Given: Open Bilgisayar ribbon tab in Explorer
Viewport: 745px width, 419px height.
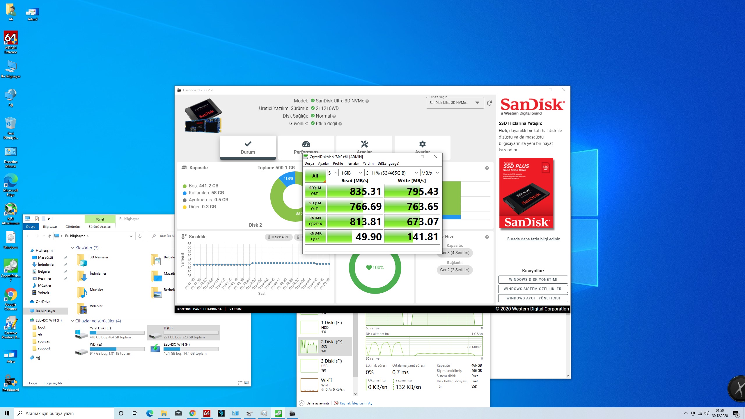Looking at the screenshot, I should pyautogui.click(x=50, y=227).
